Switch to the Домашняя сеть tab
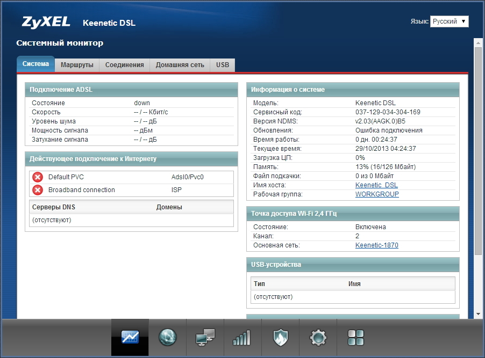 (x=180, y=65)
